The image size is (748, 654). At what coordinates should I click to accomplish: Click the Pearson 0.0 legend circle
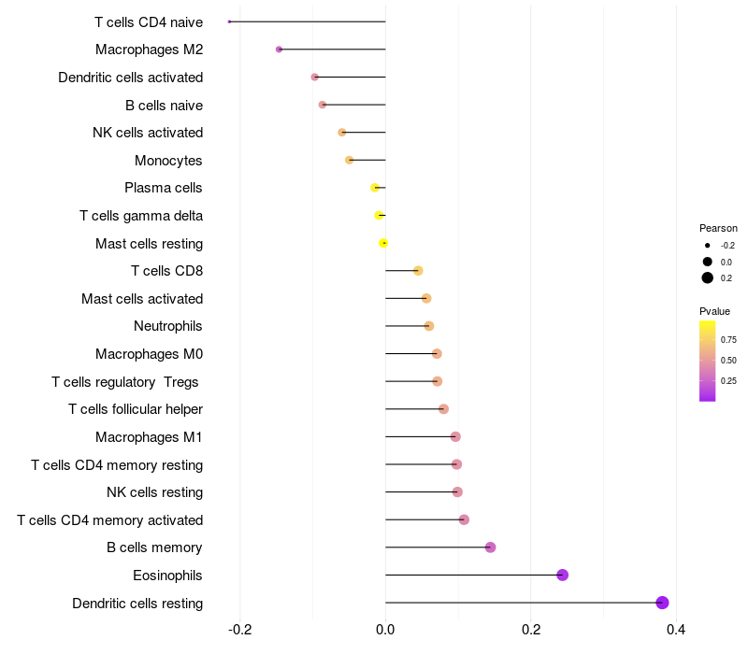708,262
